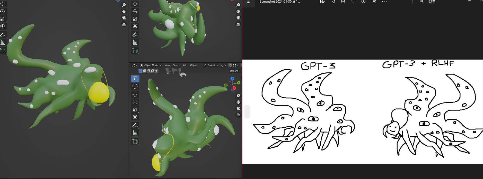Click the red X axis on gizmo
The width and height of the screenshot is (483, 179).
coord(234,88)
